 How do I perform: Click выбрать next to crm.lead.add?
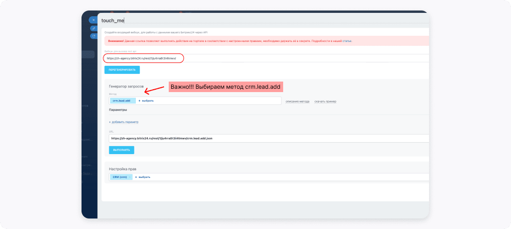tap(146, 101)
